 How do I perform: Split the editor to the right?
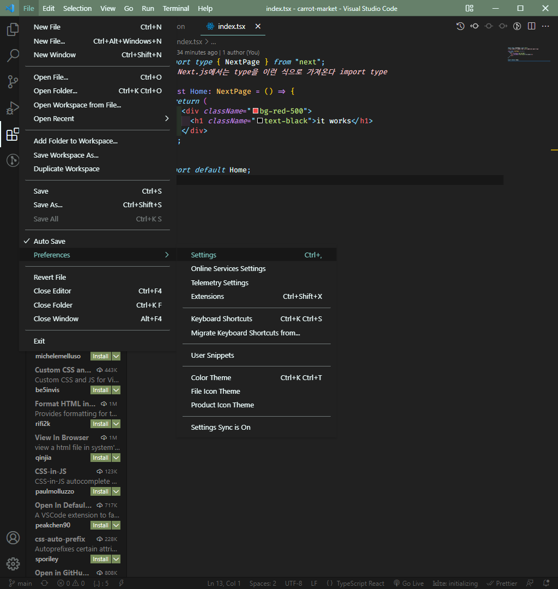[x=531, y=26]
